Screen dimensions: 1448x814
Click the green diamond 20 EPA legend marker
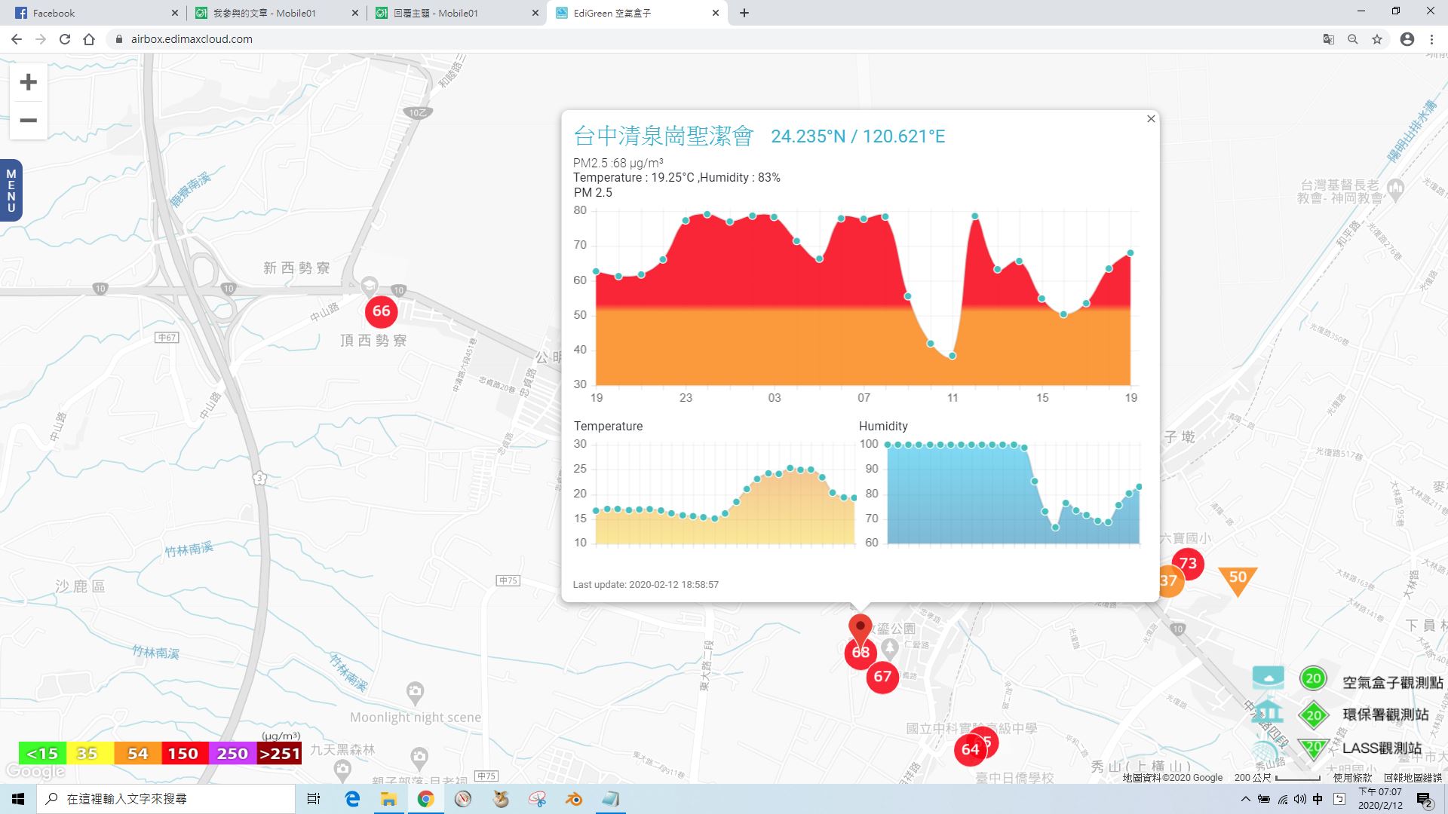point(1314,715)
